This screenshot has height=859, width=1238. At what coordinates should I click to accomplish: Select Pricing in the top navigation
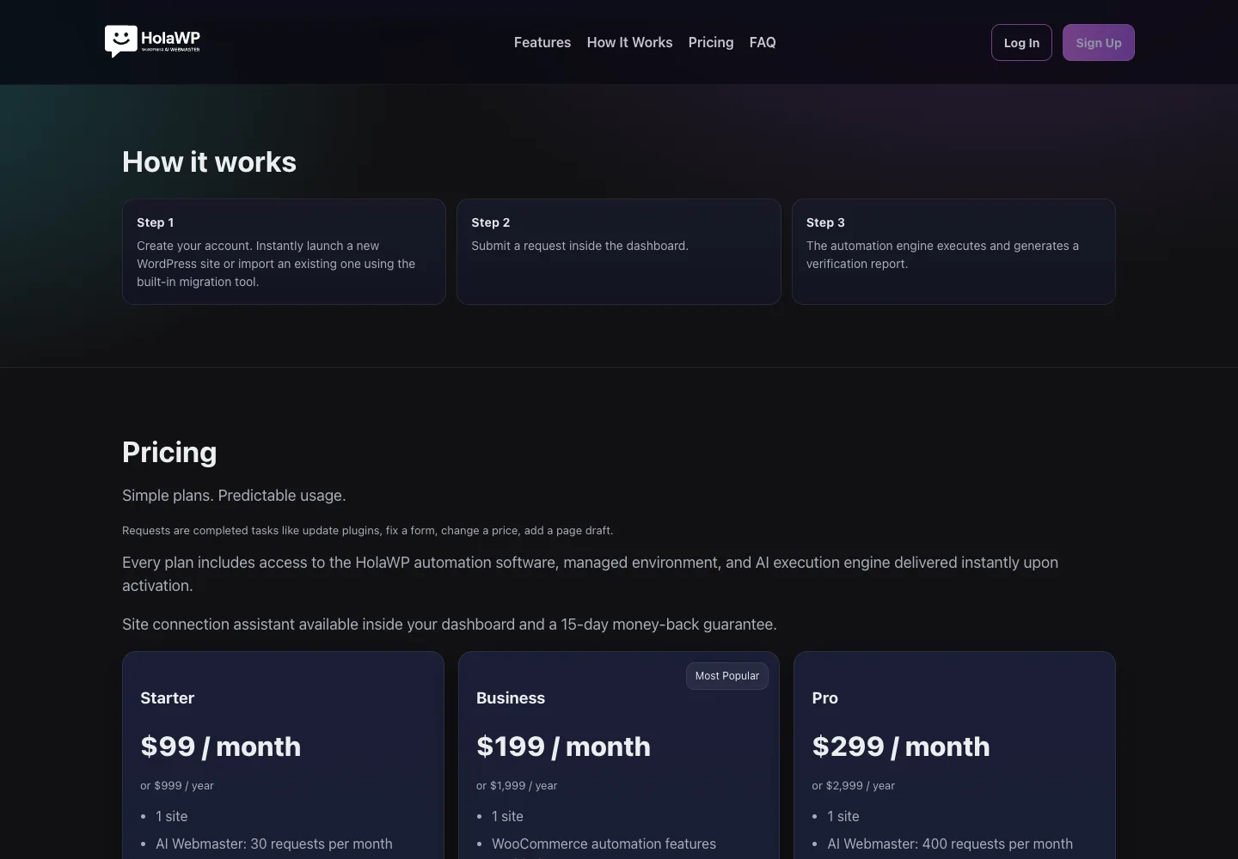pos(711,42)
